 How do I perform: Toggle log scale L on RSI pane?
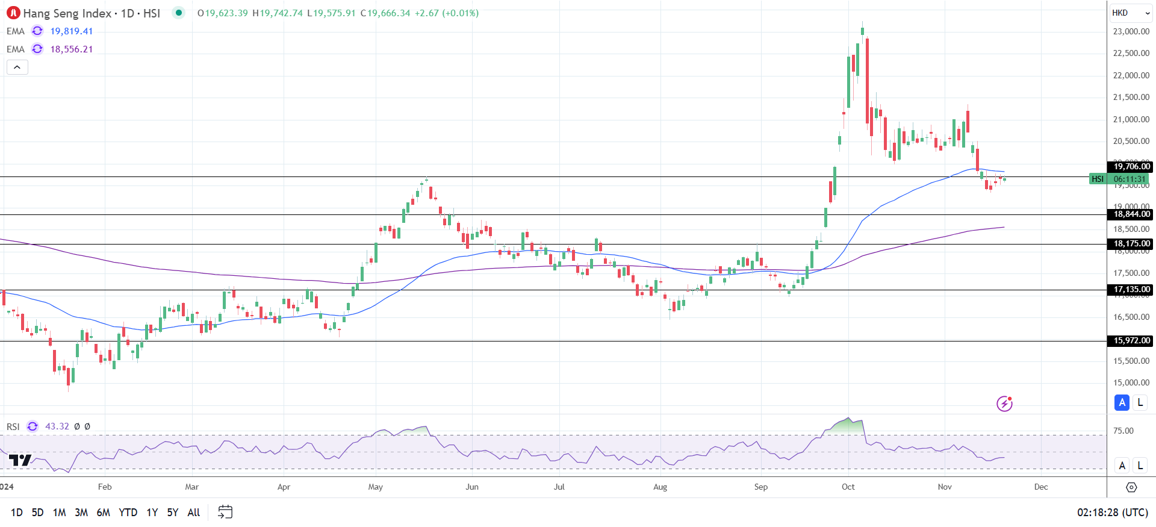1140,465
